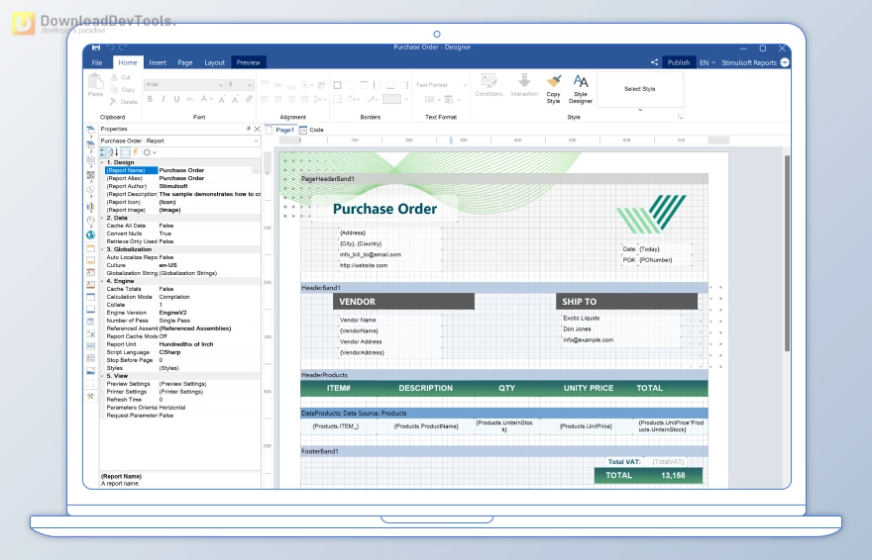Click the Cut scissors button
The height and width of the screenshot is (560, 872).
pos(121,77)
